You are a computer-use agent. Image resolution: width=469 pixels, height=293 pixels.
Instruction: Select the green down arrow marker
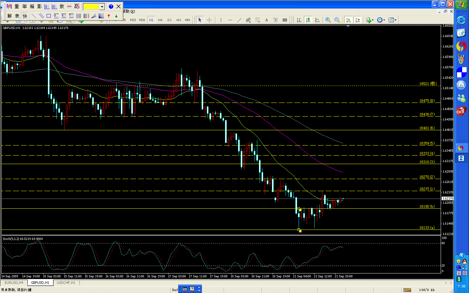point(116,16)
